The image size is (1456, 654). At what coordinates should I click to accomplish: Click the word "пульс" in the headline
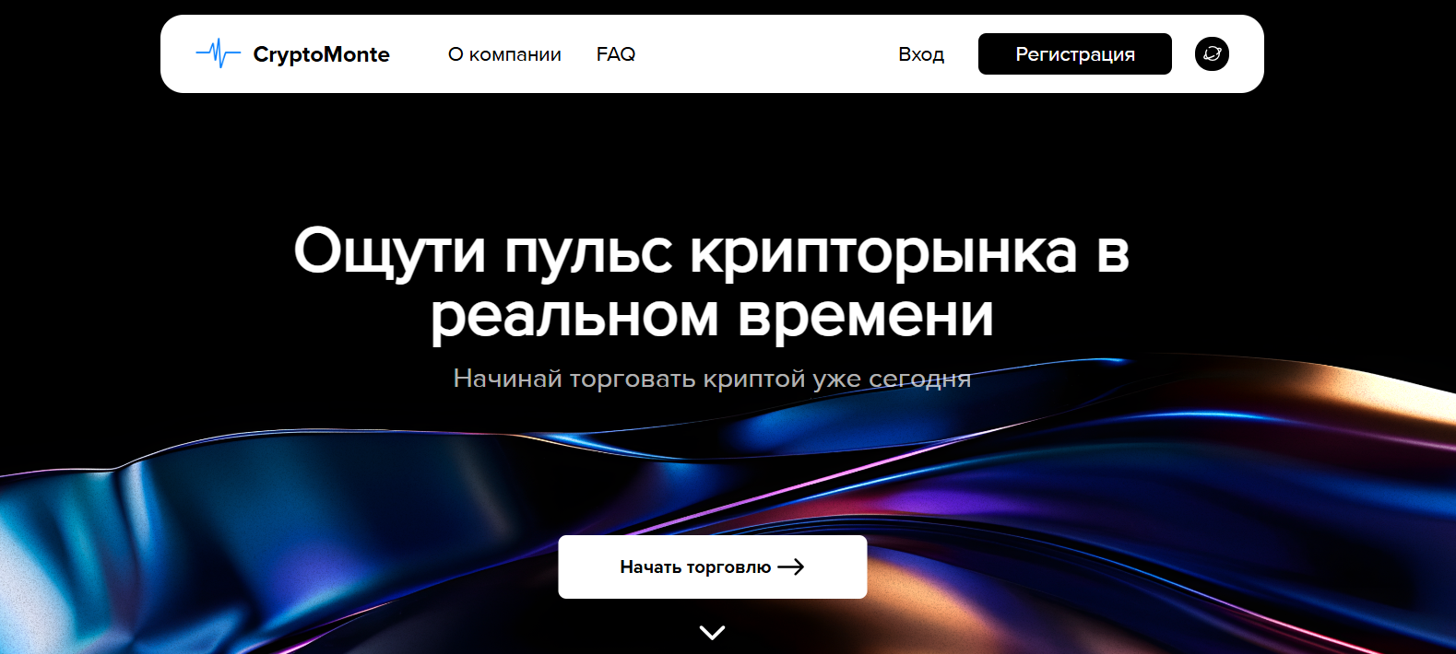pos(588,251)
